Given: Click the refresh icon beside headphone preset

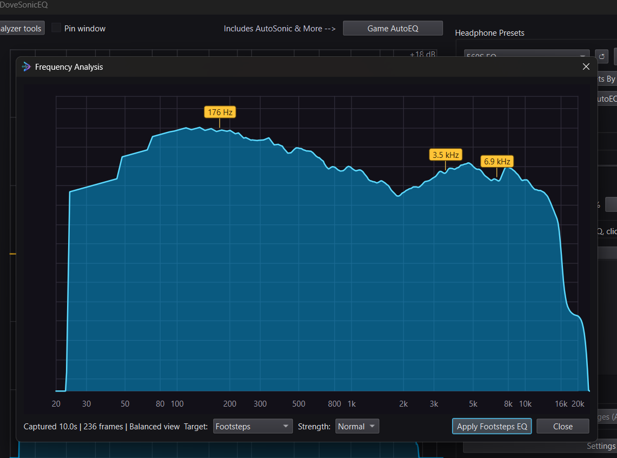Looking at the screenshot, I should coord(602,56).
